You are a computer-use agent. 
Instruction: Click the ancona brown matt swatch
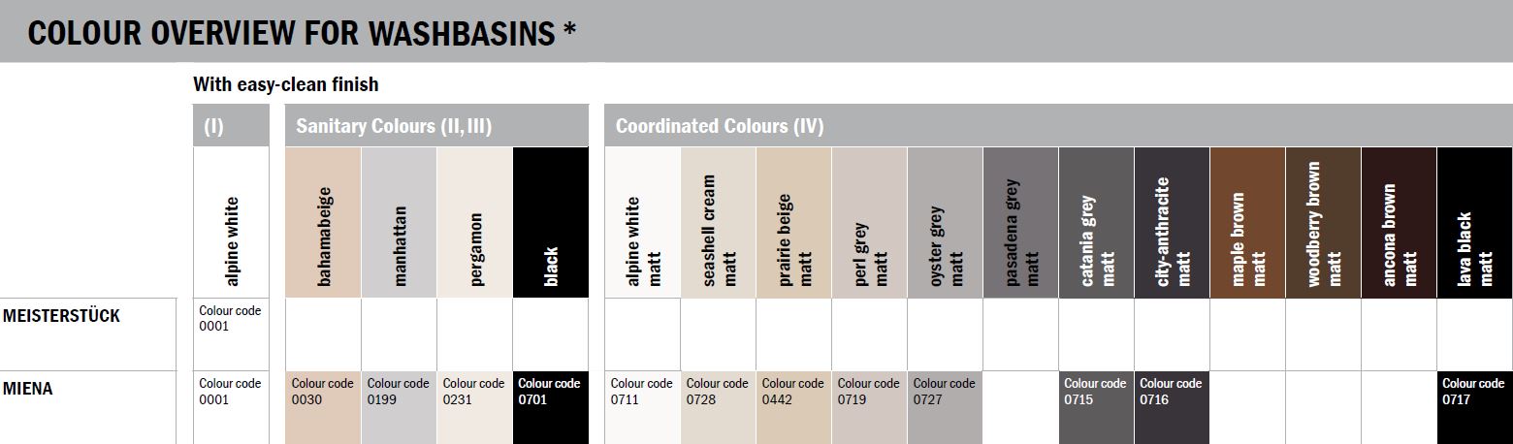1399,222
